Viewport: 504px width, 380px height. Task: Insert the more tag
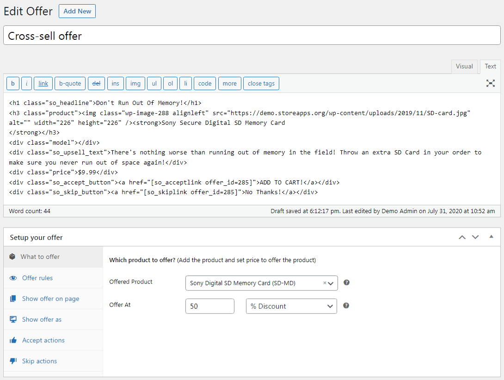[229, 84]
